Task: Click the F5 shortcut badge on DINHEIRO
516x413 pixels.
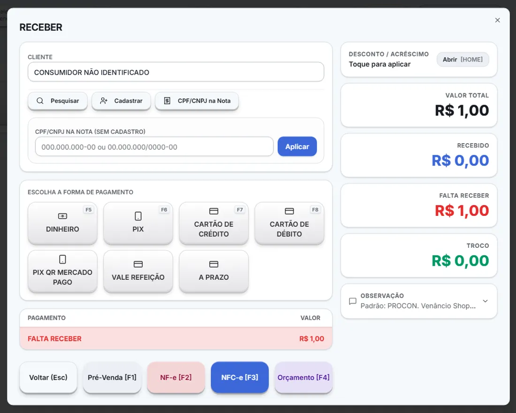Action: pos(89,210)
